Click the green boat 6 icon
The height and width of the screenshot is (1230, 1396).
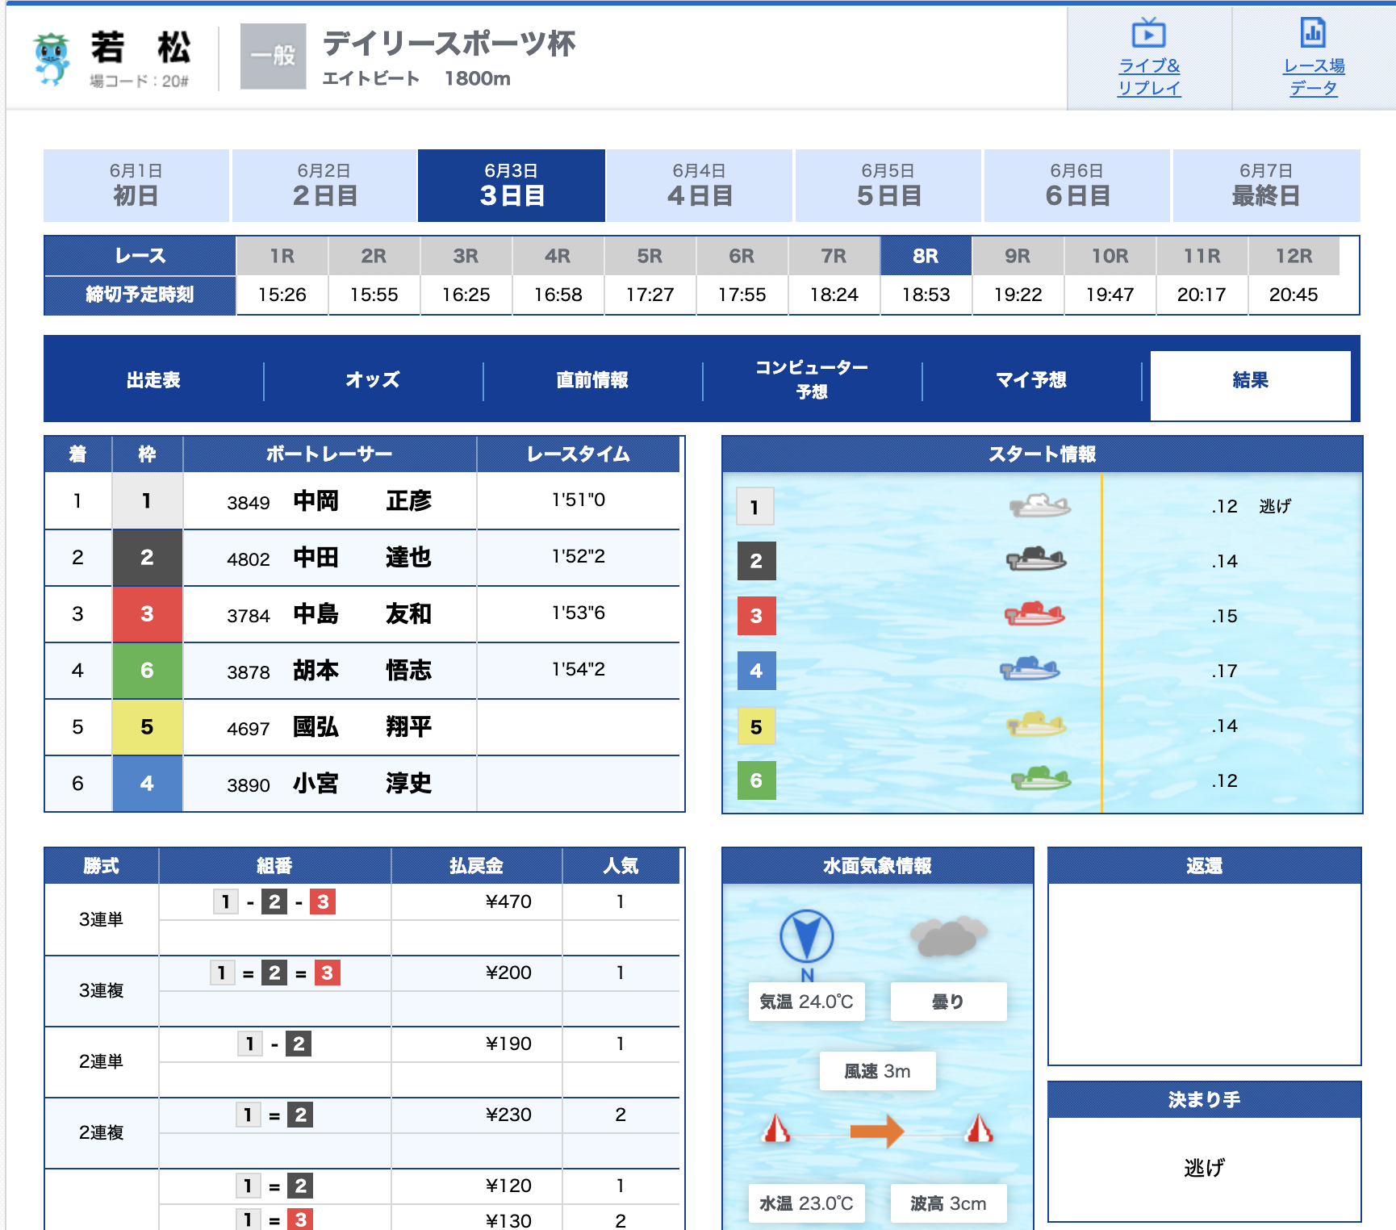(x=1040, y=780)
